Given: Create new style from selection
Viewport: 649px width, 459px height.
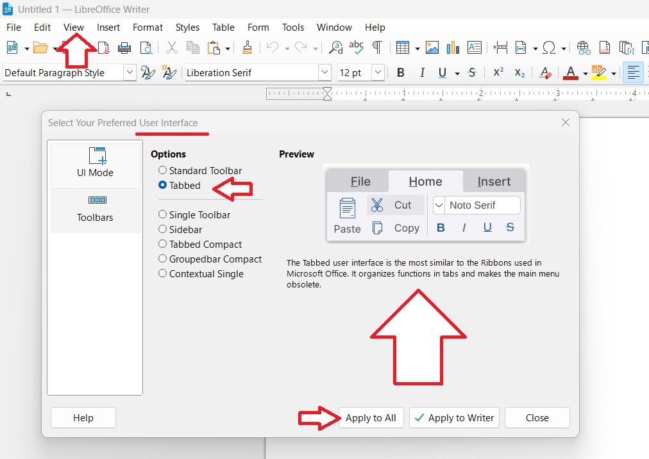Looking at the screenshot, I should coord(169,73).
